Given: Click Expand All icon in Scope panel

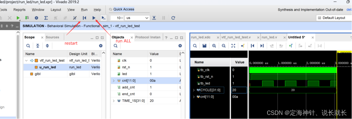Looking at the screenshot, I should click(x=47, y=46).
